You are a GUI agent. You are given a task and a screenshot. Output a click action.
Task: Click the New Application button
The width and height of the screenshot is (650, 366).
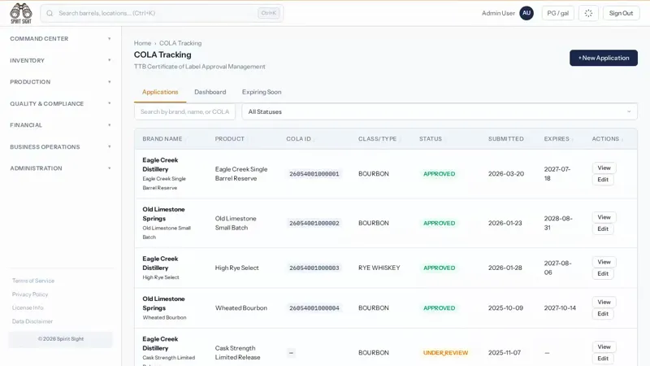pos(604,58)
